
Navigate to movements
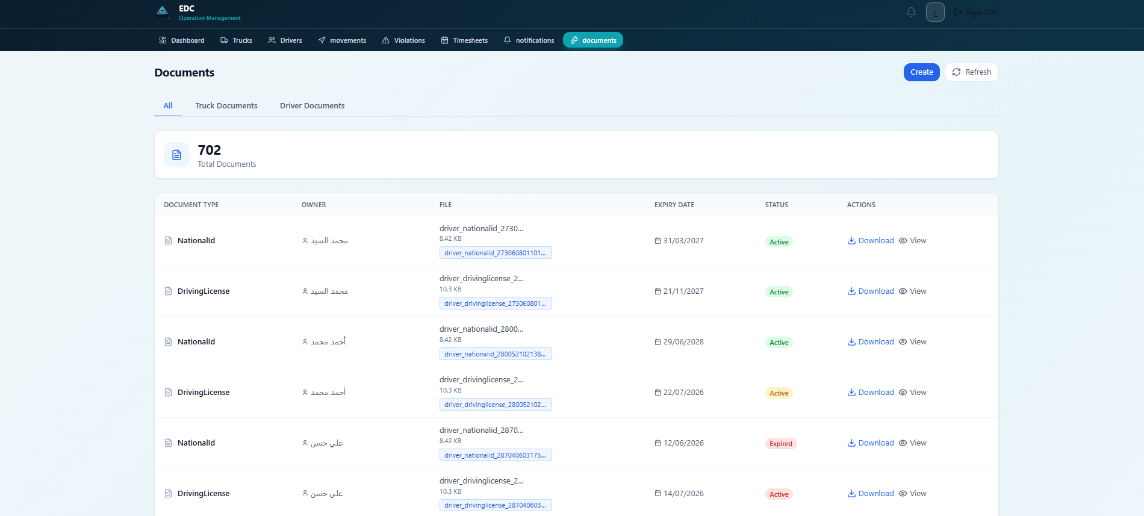pyautogui.click(x=342, y=40)
